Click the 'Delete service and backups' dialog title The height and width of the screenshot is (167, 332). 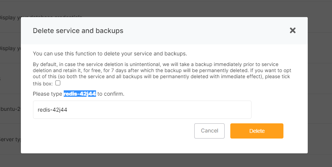pyautogui.click(x=78, y=31)
